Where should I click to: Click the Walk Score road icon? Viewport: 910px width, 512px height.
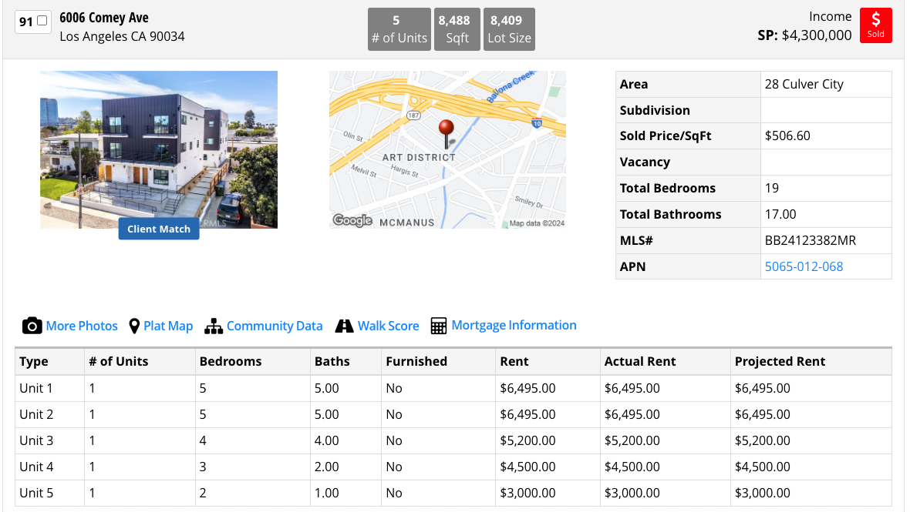344,326
